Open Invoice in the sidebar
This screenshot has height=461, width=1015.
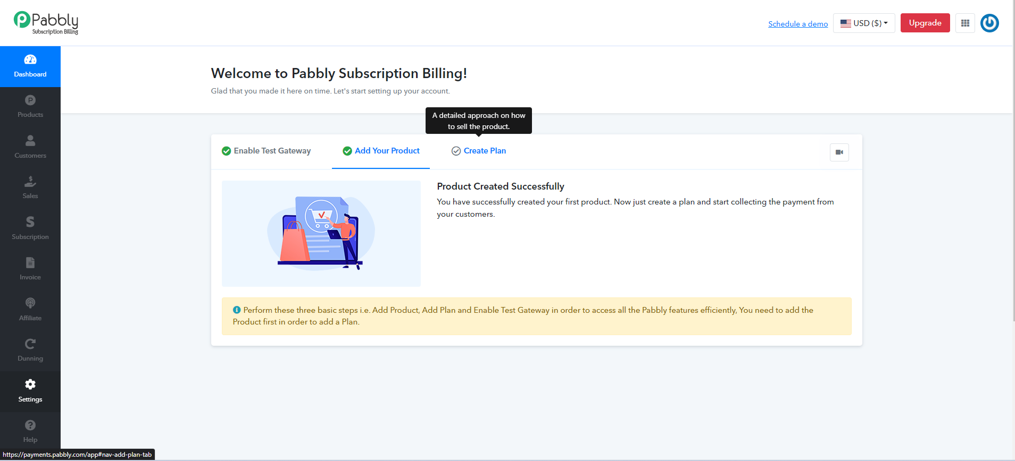[30, 269]
